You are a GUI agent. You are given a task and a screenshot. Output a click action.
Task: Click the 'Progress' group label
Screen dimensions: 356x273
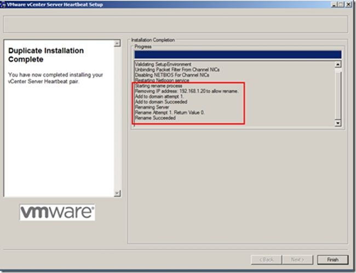coord(143,47)
